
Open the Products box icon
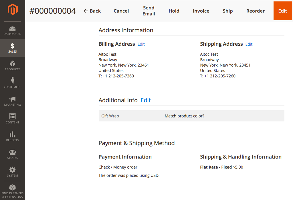[x=13, y=63]
